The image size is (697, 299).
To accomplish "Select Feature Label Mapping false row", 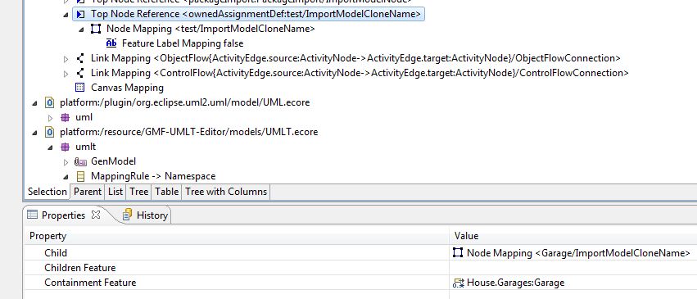I will [x=183, y=43].
